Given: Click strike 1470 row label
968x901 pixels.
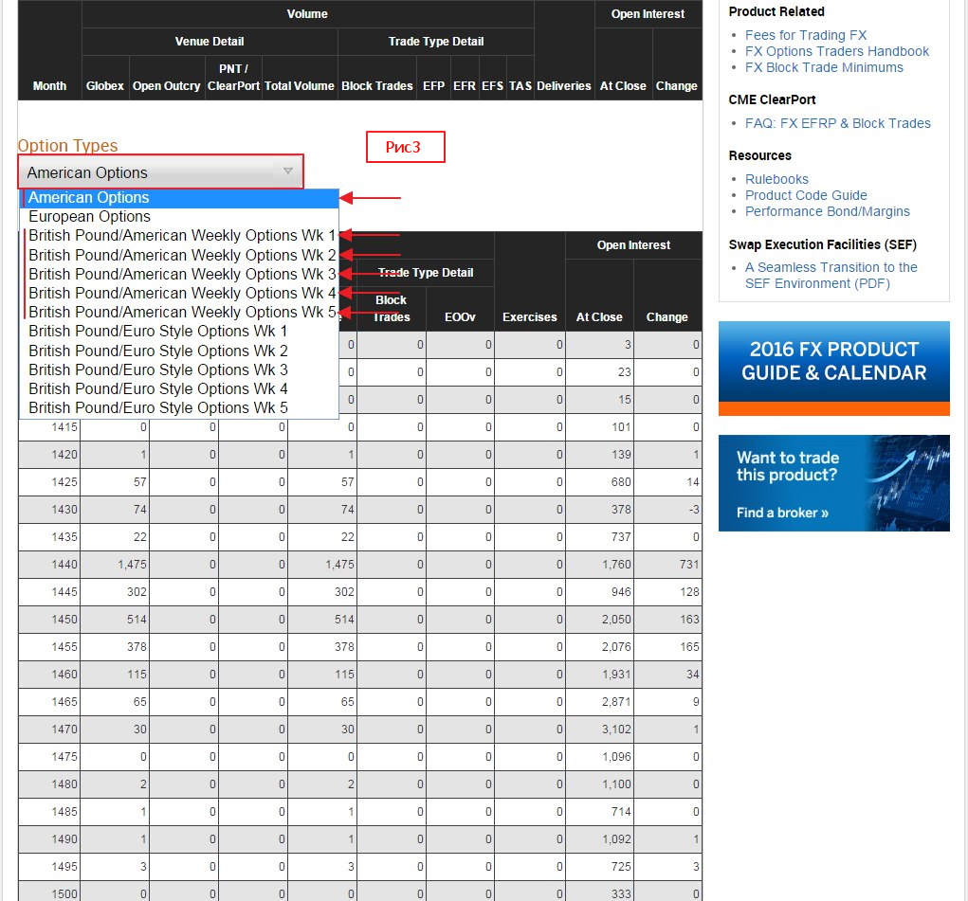Looking at the screenshot, I should [64, 730].
